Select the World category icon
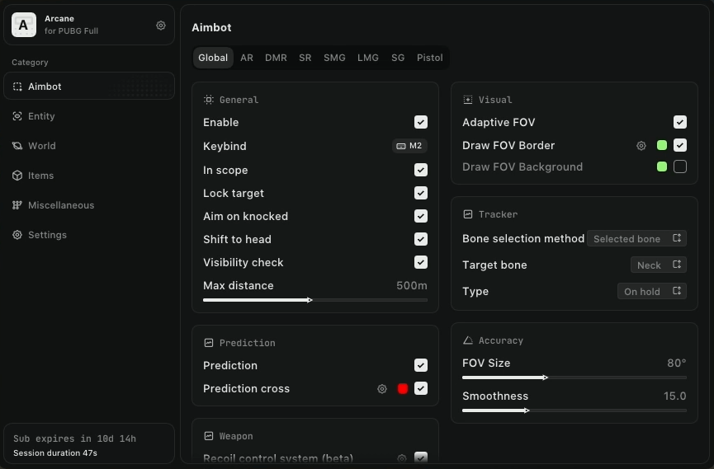This screenshot has width=714, height=469. (17, 146)
